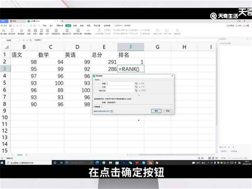Select row 3 header

coord(5,69)
